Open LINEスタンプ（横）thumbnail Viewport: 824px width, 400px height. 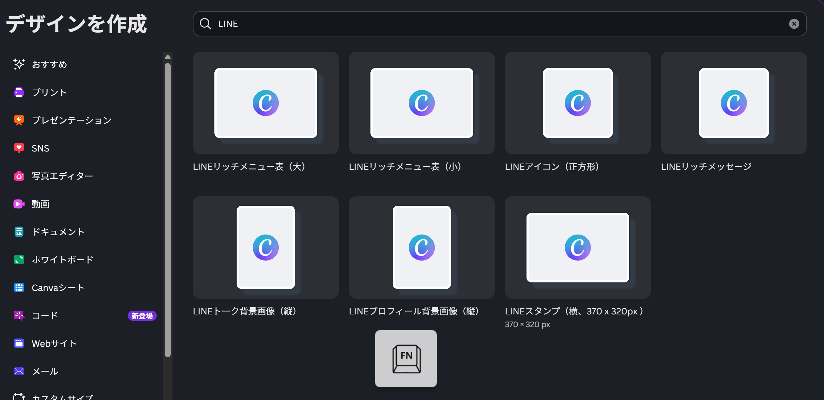[x=578, y=248]
